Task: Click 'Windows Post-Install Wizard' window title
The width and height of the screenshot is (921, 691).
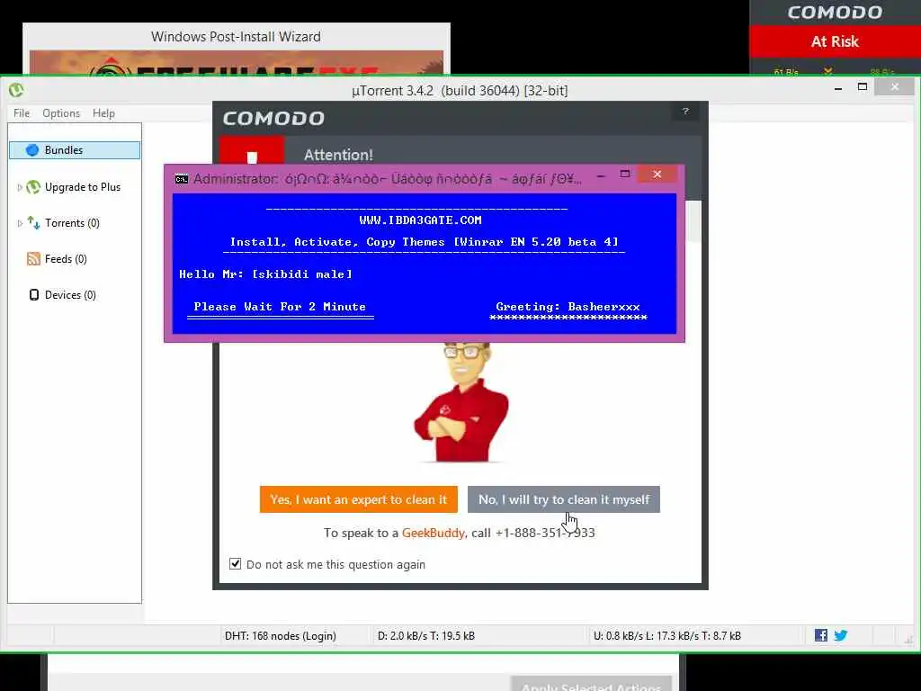Action: (236, 36)
